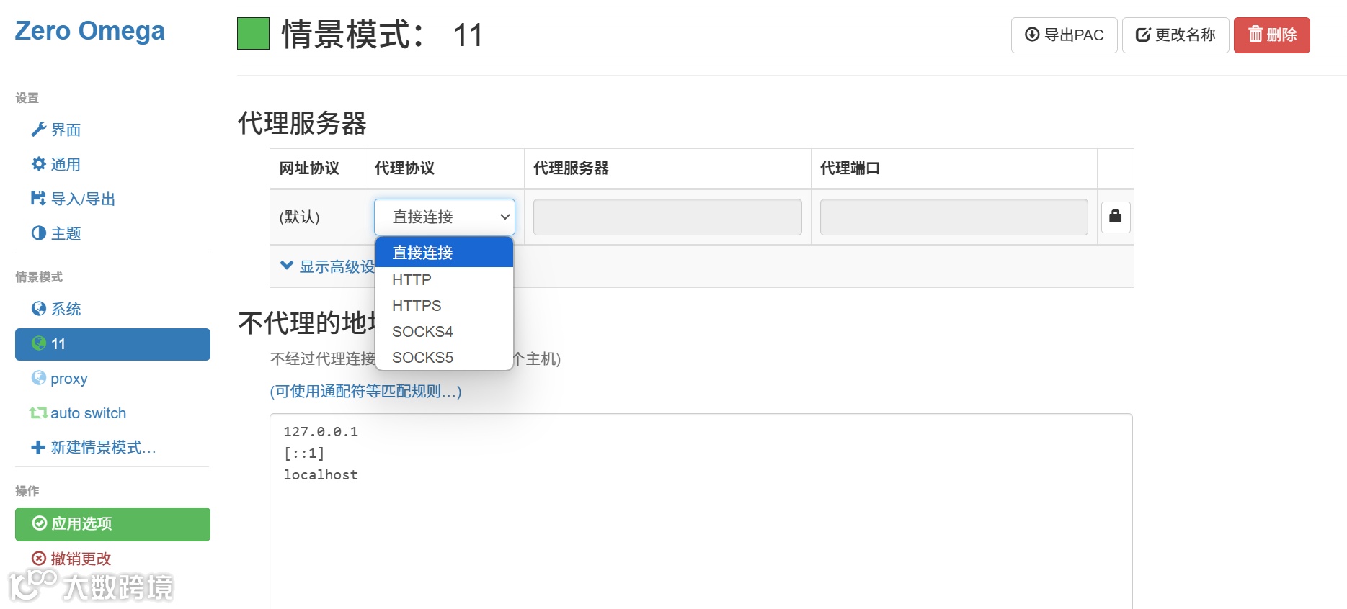Click the green profile color swatch

[253, 34]
